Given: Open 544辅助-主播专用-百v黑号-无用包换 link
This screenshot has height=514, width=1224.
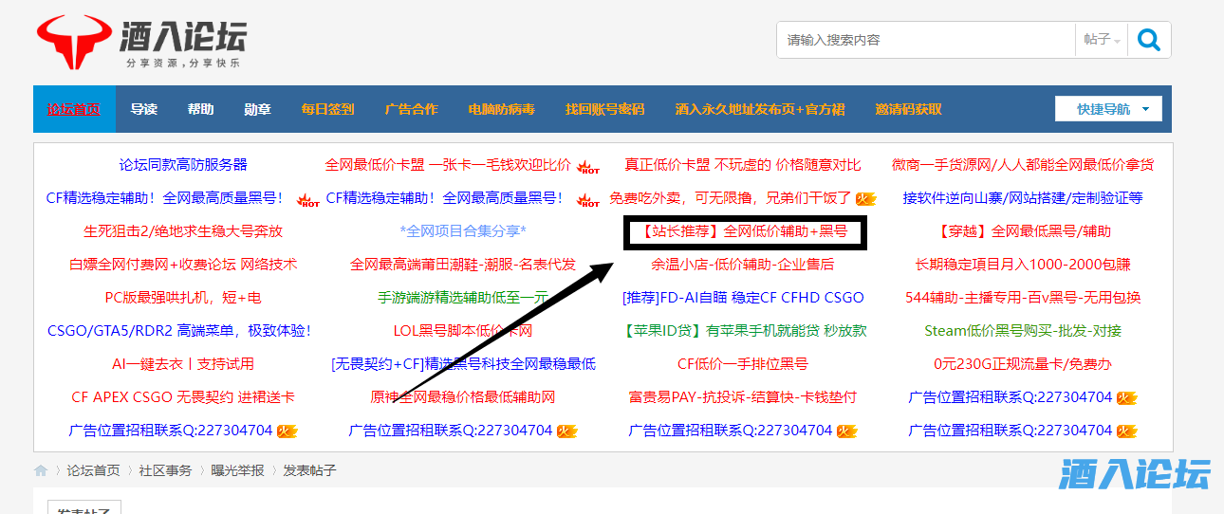Looking at the screenshot, I should (1023, 297).
